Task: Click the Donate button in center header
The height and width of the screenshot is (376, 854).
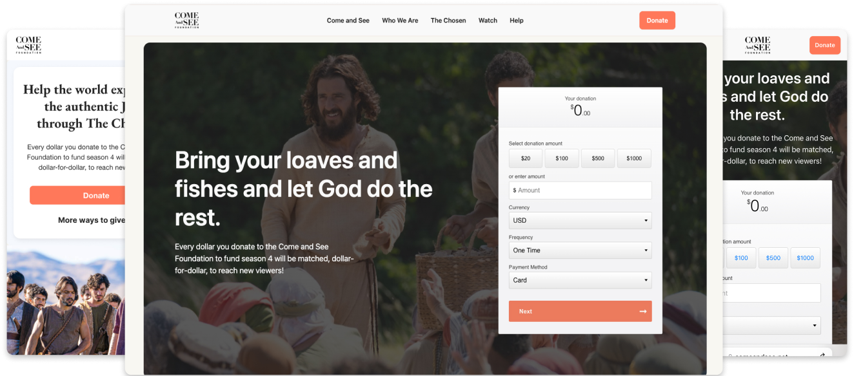Action: 657,21
